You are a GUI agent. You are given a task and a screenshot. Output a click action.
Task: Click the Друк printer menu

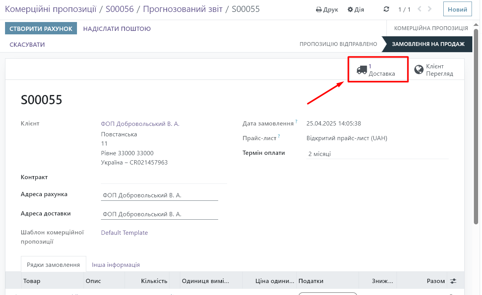327,9
